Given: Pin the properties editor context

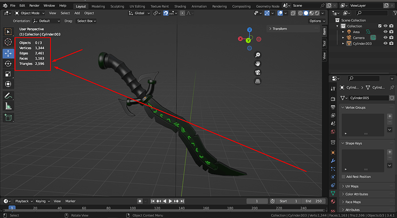Looking at the screenshot, I should (392, 87).
